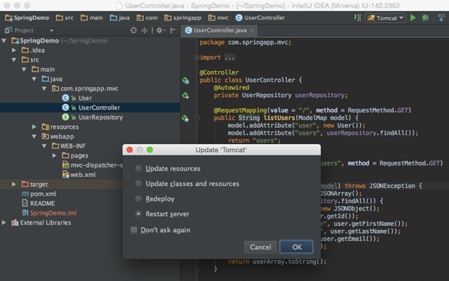Click the Maven pom.xml file icon

25,194
